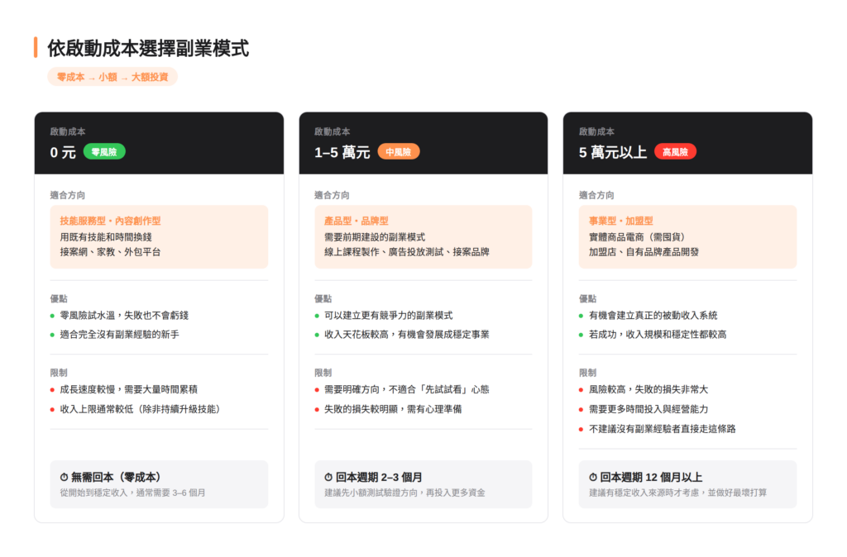Screen dimensions: 847x557
Task: Click the green bullet before 收入天花板較高
Action: [x=318, y=336]
